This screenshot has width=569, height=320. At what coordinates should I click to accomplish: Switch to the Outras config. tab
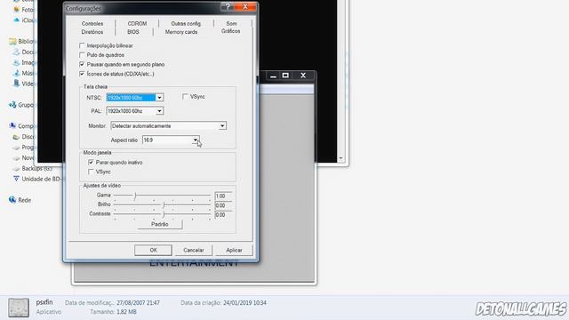click(186, 24)
